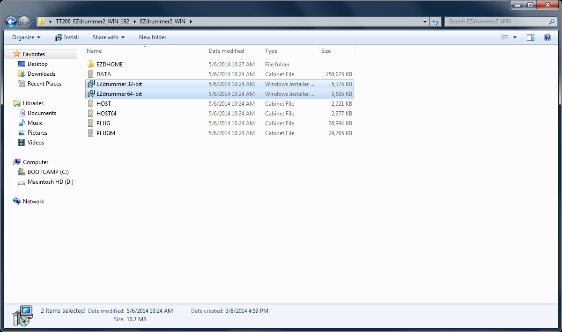Open the recent pages dropdown arrow

click(33, 22)
